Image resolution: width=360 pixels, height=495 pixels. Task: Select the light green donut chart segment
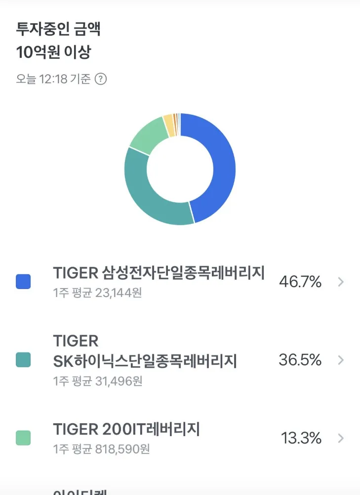148,135
